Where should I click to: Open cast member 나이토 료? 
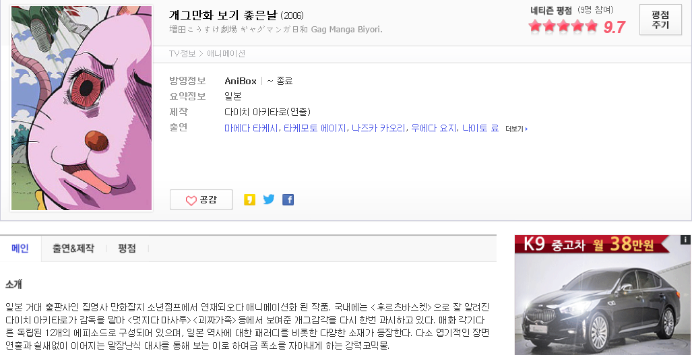480,129
